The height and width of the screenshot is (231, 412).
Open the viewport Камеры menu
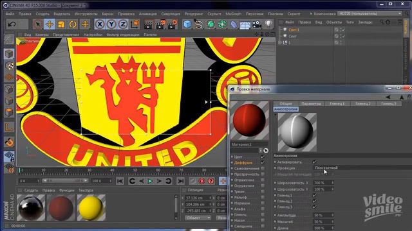(42, 35)
